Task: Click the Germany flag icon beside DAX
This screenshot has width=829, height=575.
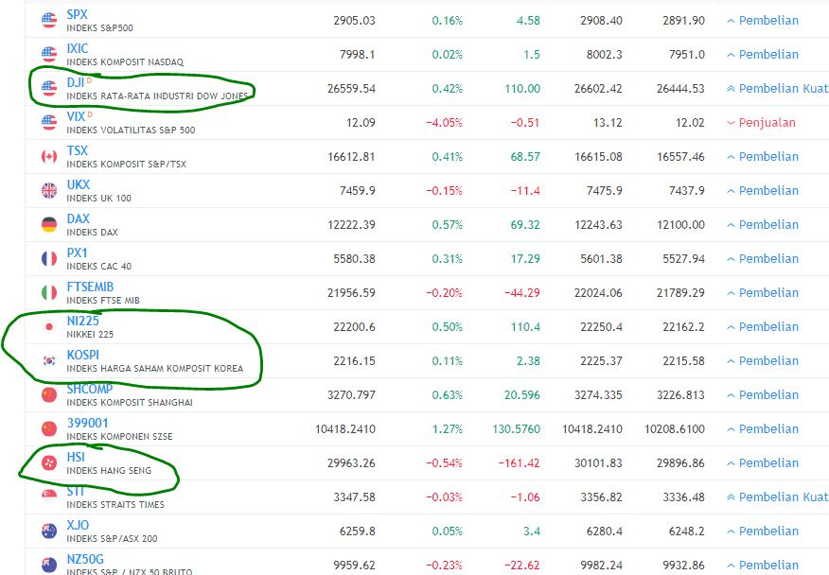Action: (x=48, y=225)
